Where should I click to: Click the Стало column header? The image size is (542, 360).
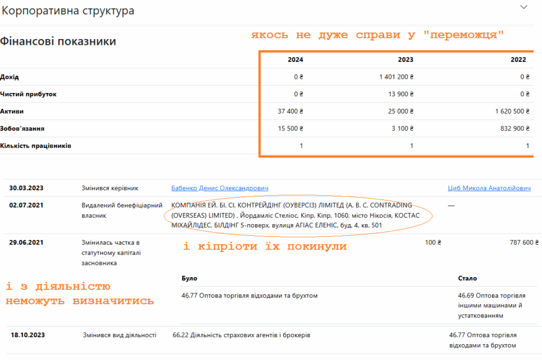(x=468, y=278)
